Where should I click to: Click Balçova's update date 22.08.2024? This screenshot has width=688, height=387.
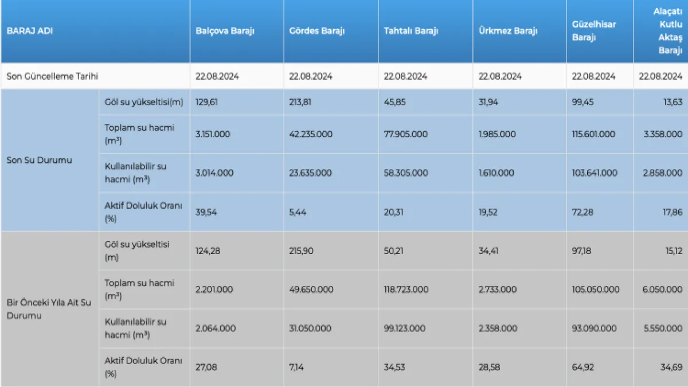(217, 76)
